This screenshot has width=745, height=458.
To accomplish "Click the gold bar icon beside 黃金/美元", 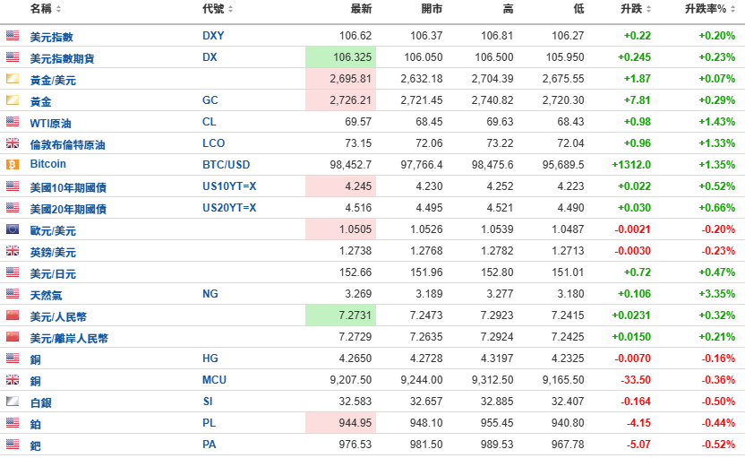I will click(x=13, y=79).
